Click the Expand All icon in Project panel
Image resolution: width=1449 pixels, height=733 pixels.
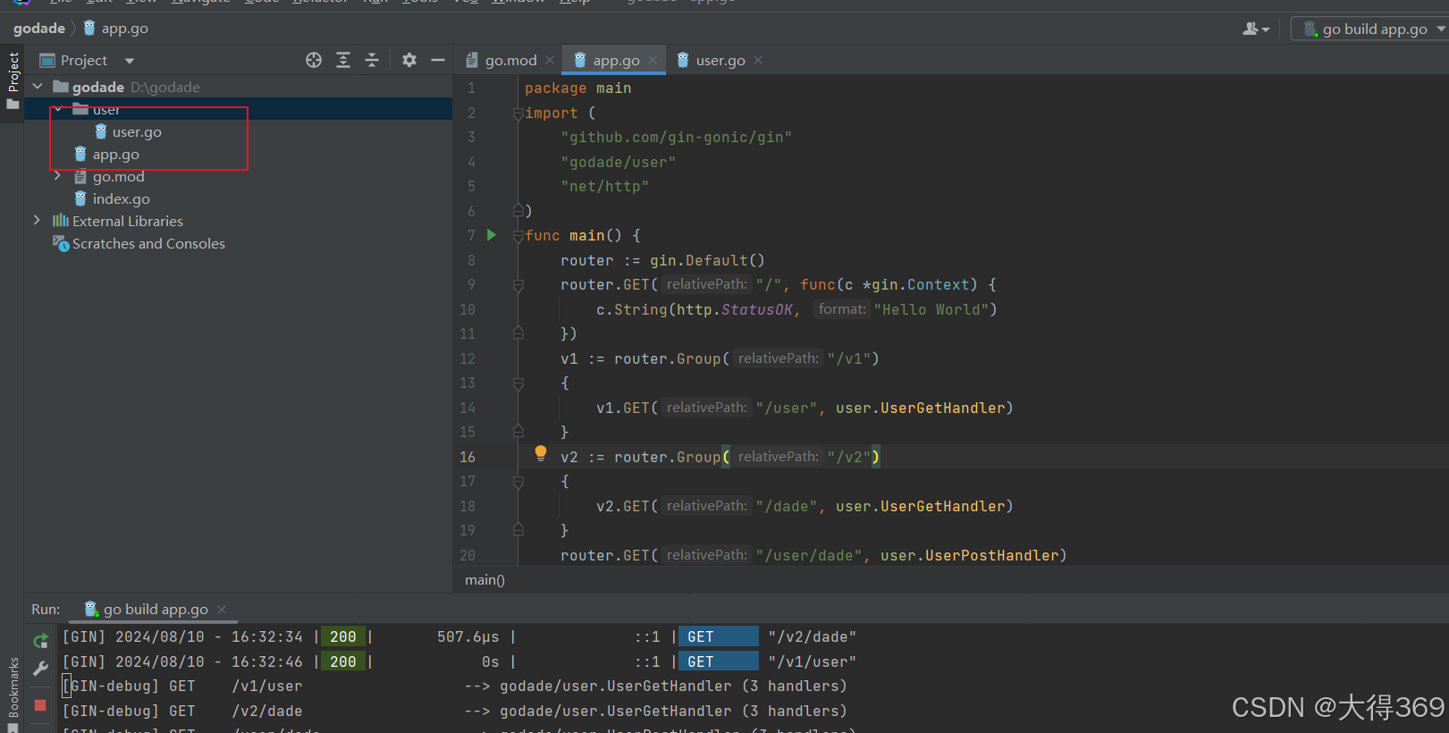point(343,60)
